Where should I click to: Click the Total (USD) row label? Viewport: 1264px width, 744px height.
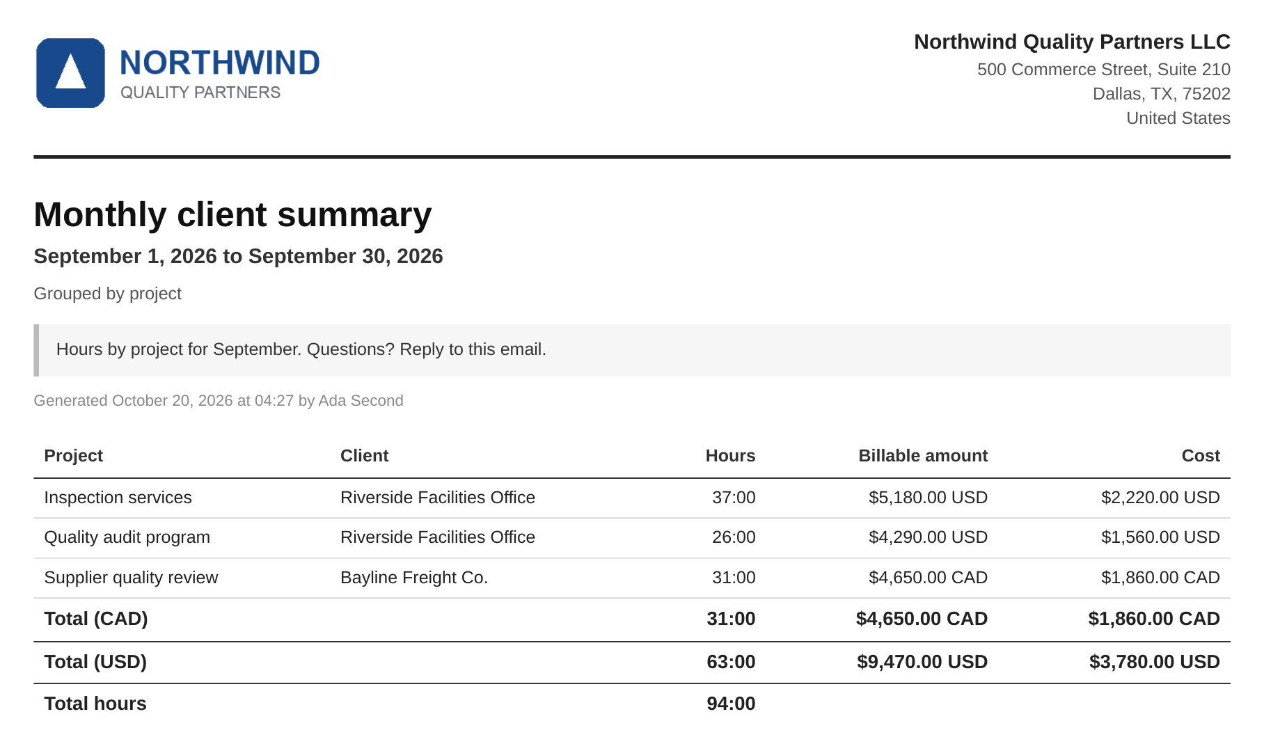[95, 662]
